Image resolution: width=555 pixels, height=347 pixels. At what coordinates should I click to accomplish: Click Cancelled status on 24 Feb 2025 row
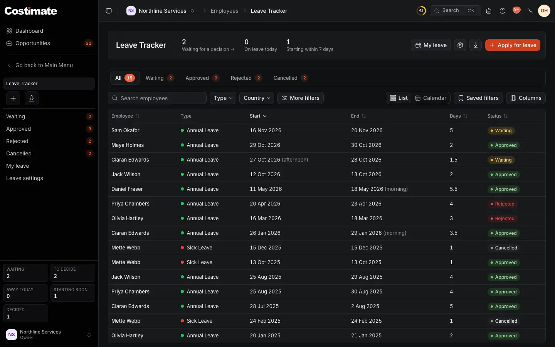coord(504,321)
